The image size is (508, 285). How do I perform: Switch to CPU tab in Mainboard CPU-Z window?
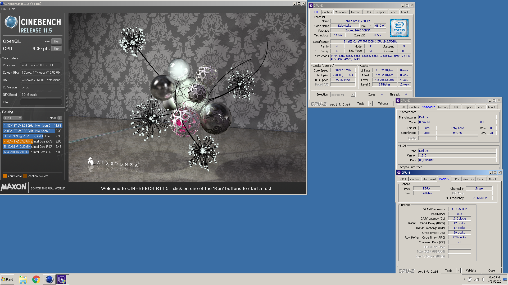click(x=402, y=107)
